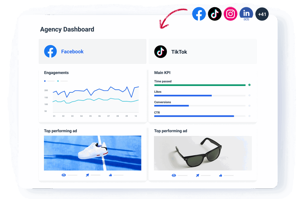Open the sunglasses top performing ad image
Image resolution: width=301 pixels, height=199 pixels.
203,153
